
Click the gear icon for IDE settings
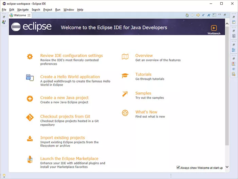point(30,57)
